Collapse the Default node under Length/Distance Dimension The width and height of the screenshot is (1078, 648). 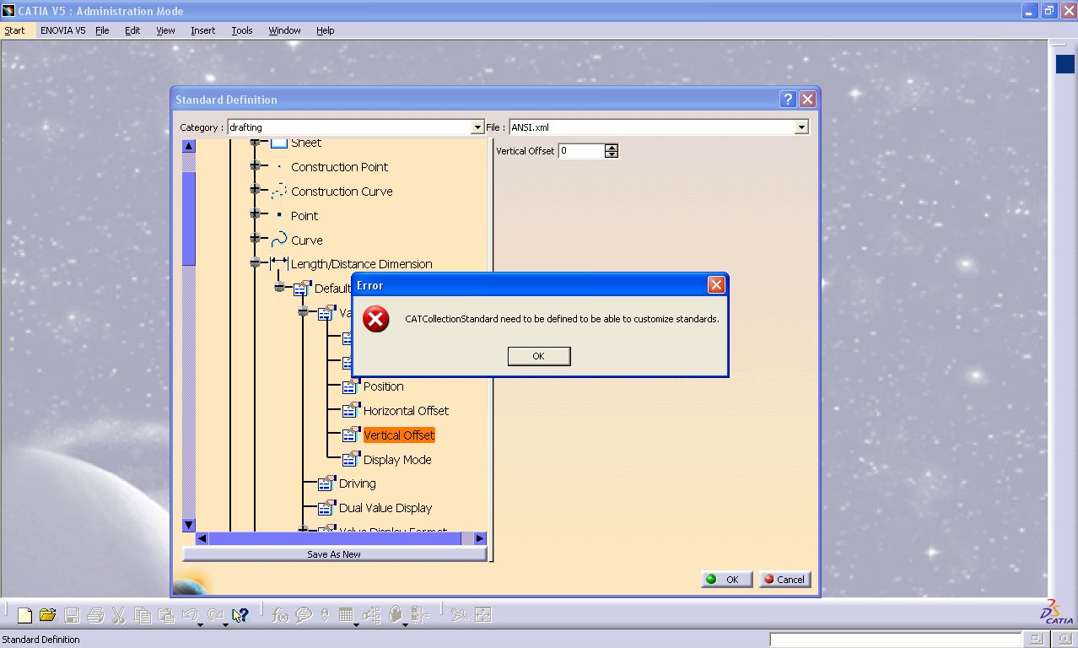(279, 288)
